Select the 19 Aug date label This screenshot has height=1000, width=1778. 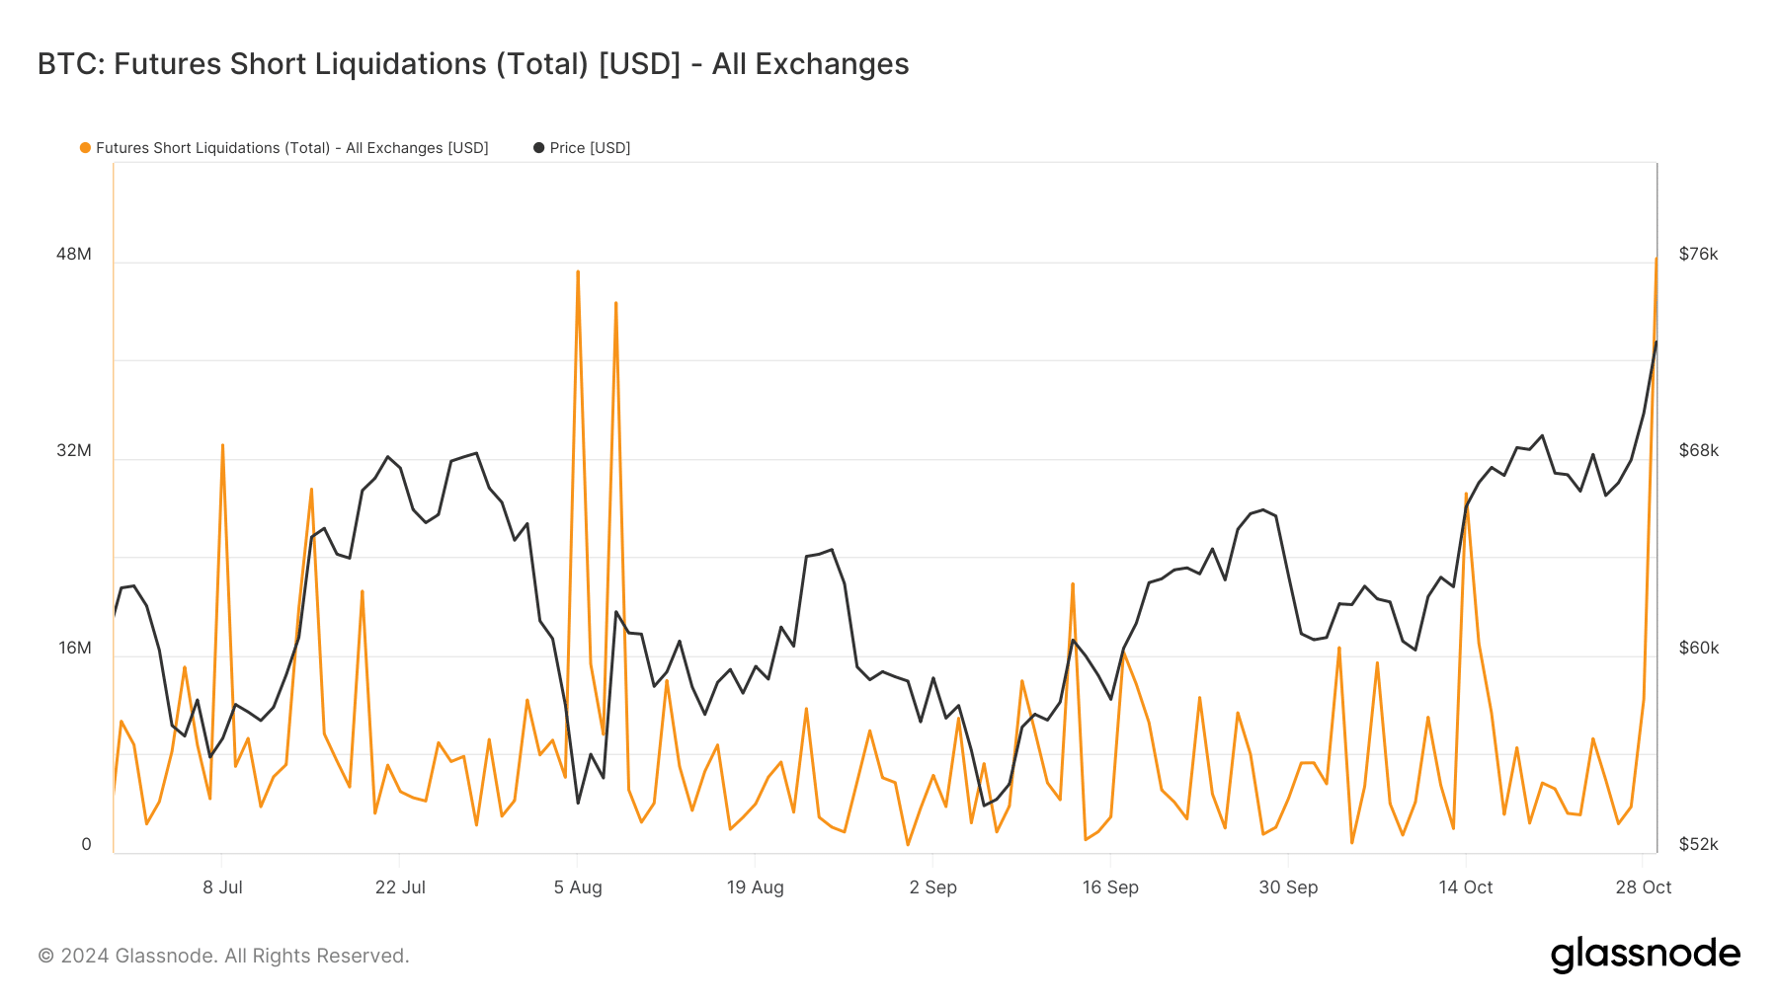click(x=755, y=887)
